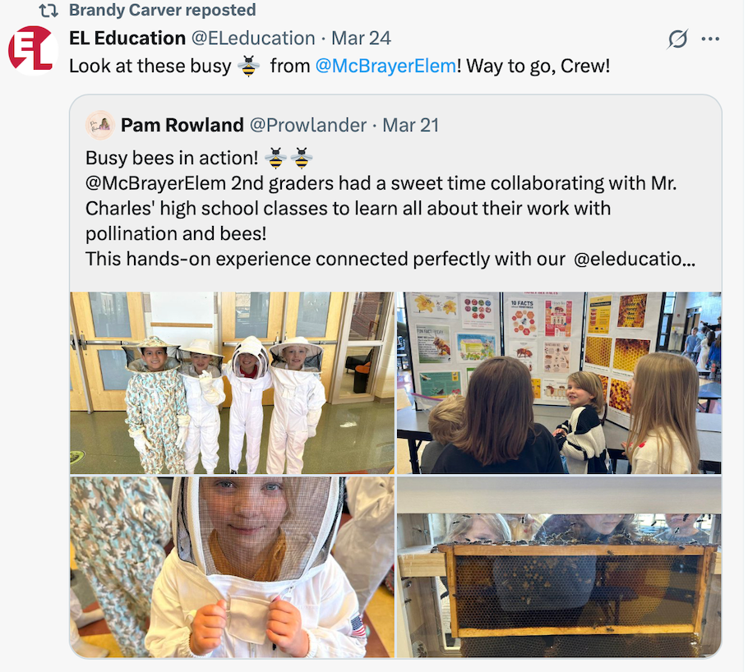
Task: Click the Grok slashed-circle icon
Action: pos(677,39)
